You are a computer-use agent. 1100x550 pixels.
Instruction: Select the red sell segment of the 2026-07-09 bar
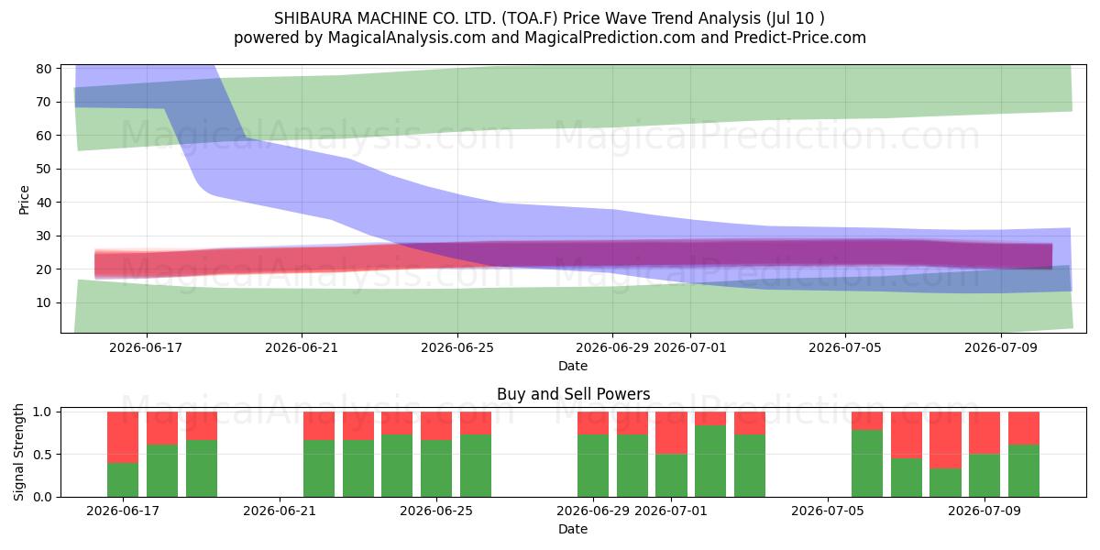(x=984, y=433)
